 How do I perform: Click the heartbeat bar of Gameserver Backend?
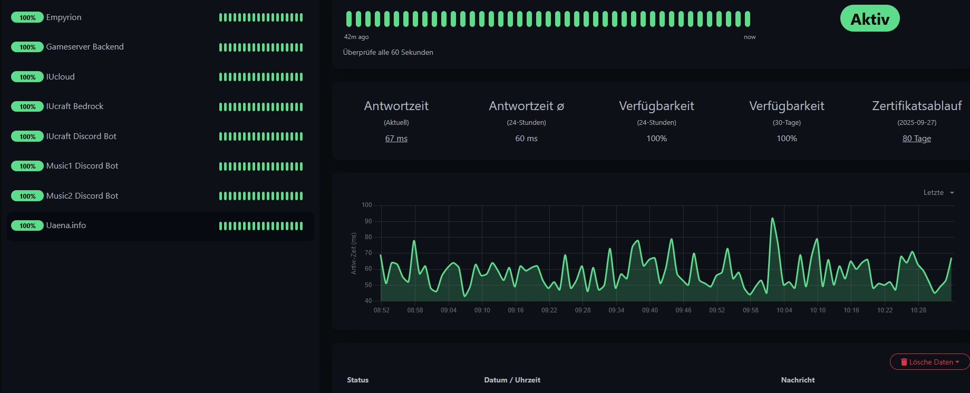tap(261, 47)
